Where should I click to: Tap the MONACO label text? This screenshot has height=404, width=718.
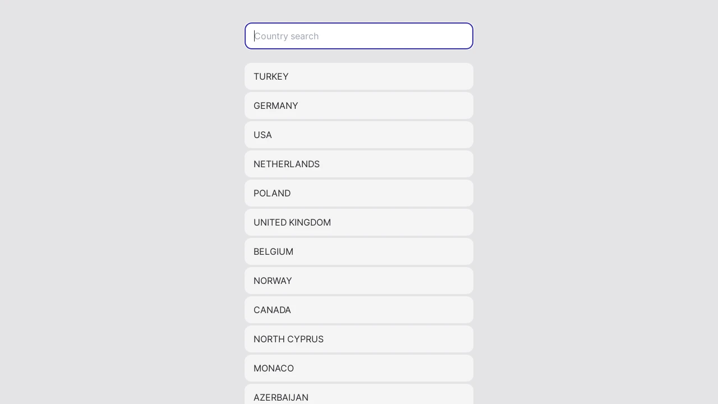click(274, 368)
